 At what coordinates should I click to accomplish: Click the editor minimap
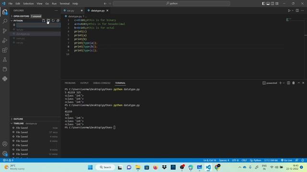pos(295,20)
